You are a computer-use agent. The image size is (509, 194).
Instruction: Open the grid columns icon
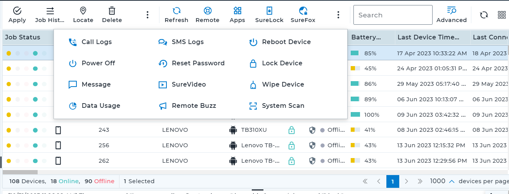click(x=502, y=15)
